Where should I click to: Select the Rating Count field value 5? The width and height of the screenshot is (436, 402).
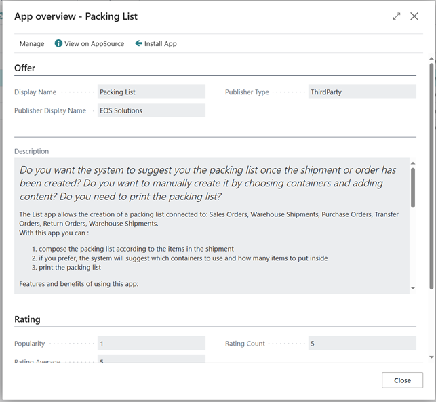pyautogui.click(x=362, y=343)
